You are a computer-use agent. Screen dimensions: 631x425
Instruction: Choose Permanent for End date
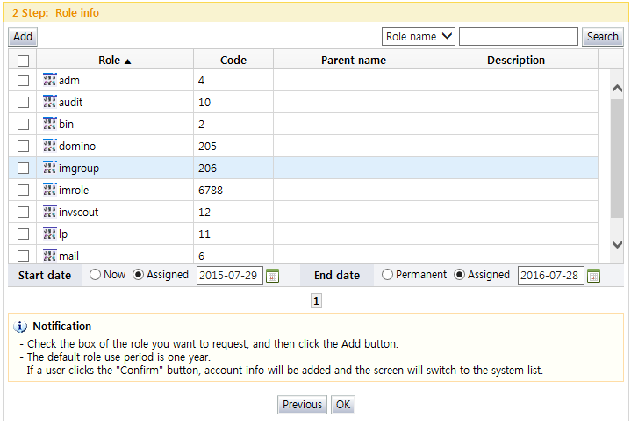[x=388, y=275]
